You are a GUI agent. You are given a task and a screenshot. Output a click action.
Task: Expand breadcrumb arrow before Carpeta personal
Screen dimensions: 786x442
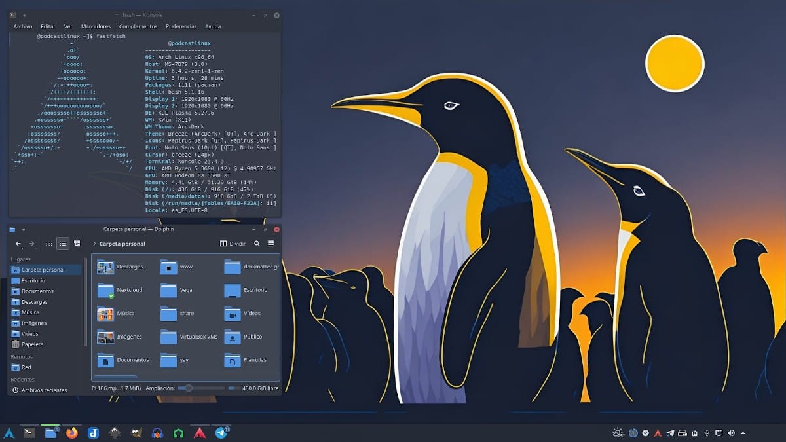coord(94,244)
